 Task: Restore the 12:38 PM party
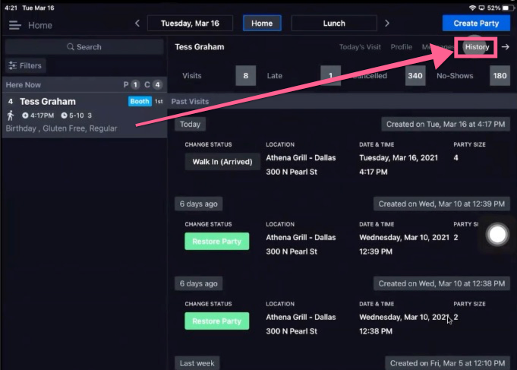[216, 321]
